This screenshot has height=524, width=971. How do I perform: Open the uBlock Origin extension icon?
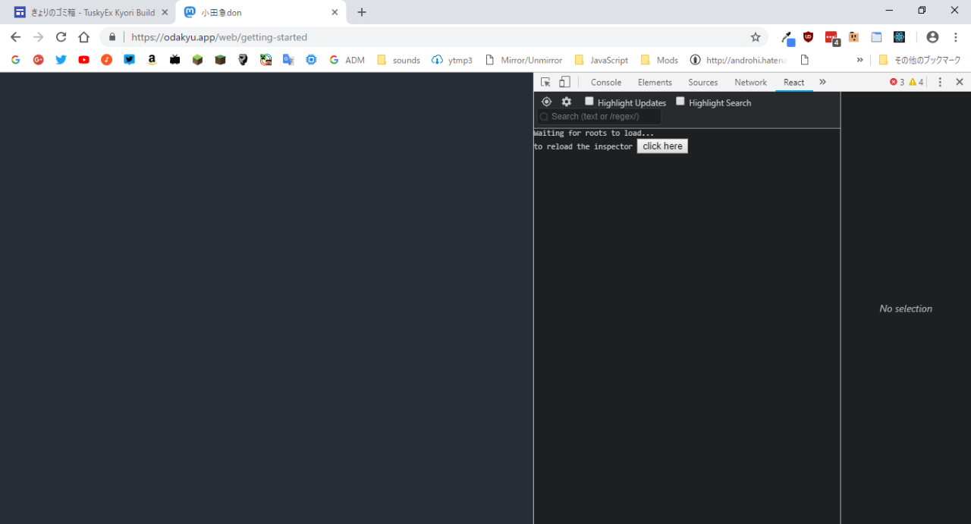[808, 37]
